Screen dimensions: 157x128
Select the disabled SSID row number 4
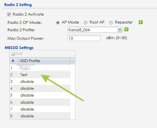point(40,88)
